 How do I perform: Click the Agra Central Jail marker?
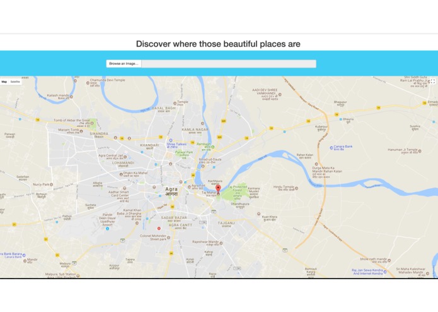coord(125,157)
